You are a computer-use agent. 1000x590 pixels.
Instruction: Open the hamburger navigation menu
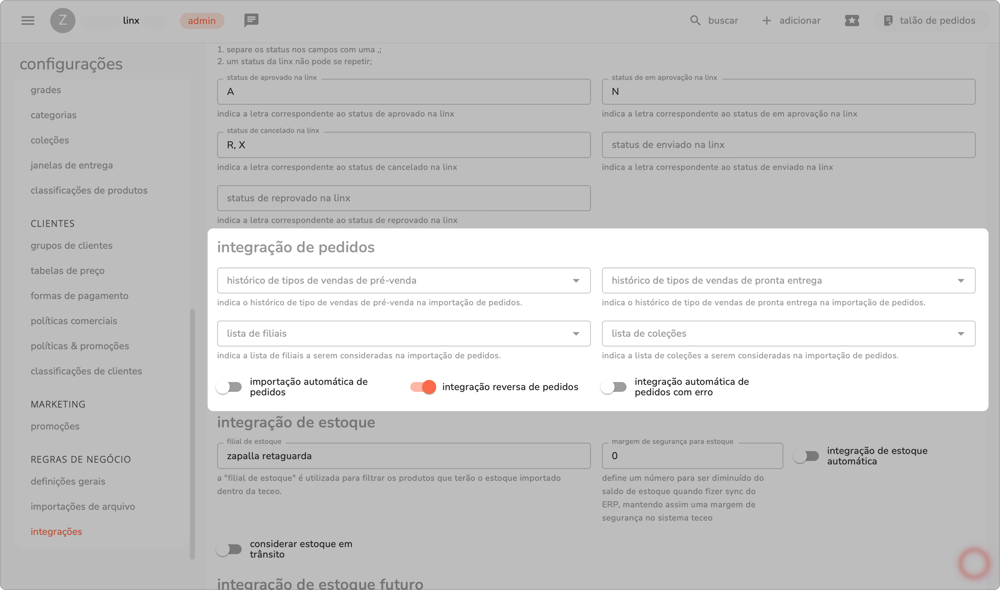(28, 20)
